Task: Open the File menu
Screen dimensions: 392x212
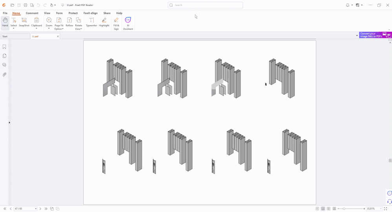Action: click(x=5, y=13)
